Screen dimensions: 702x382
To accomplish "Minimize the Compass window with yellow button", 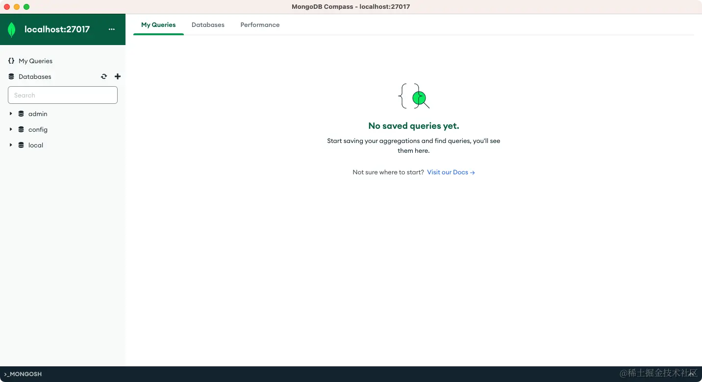I will (17, 7).
